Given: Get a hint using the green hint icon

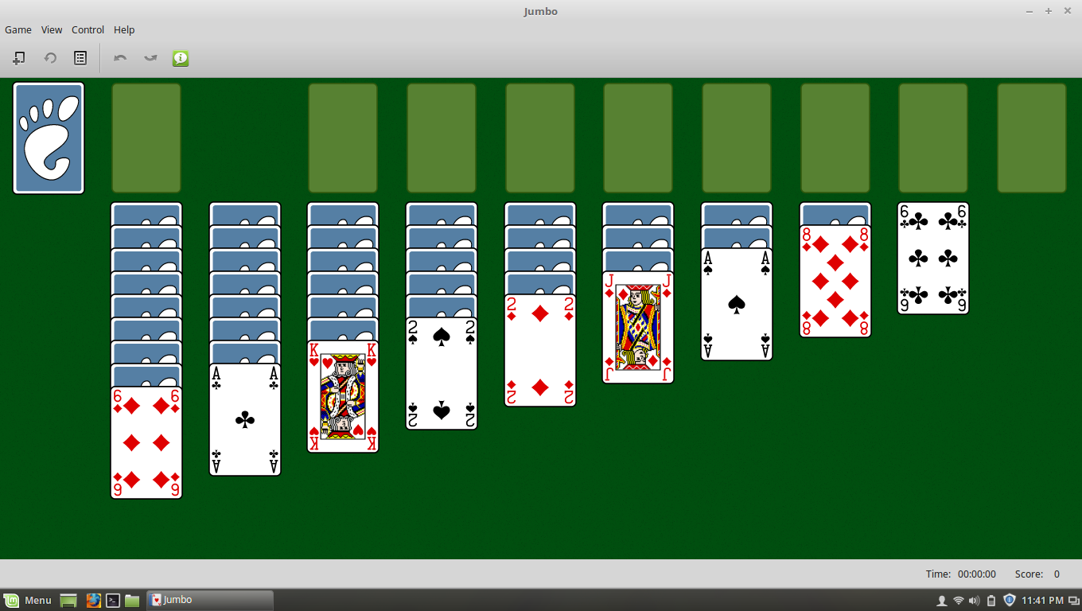Looking at the screenshot, I should pyautogui.click(x=180, y=57).
